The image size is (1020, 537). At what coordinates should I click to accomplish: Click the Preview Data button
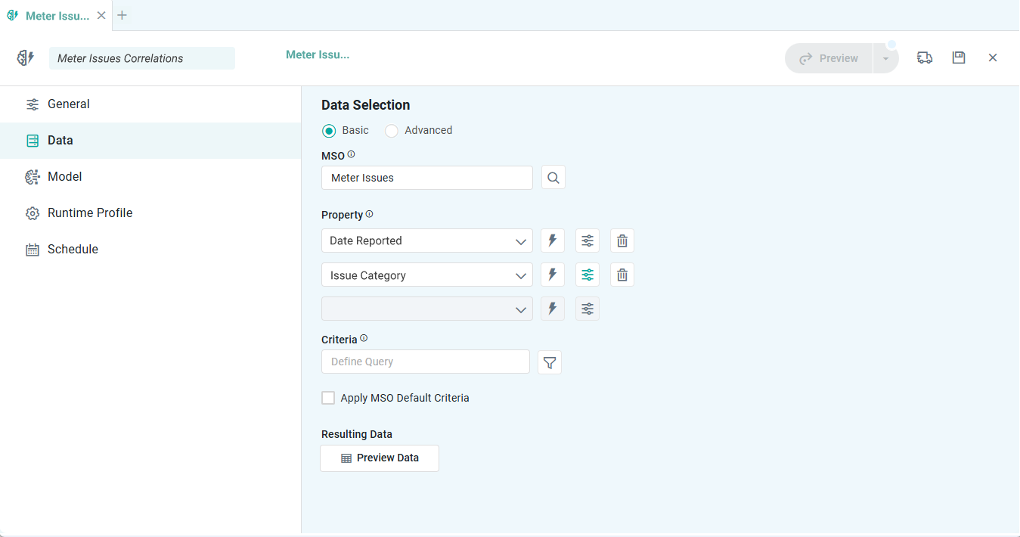[380, 458]
